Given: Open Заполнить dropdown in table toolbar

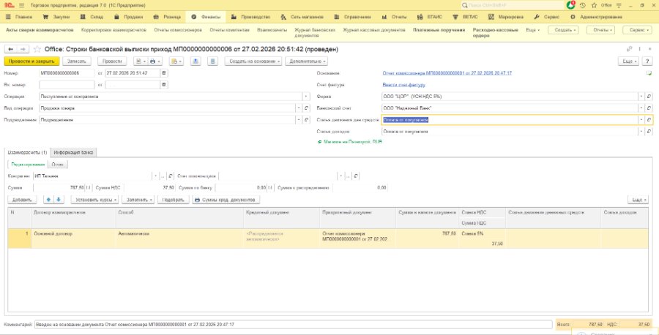Looking at the screenshot, I should tap(138, 200).
